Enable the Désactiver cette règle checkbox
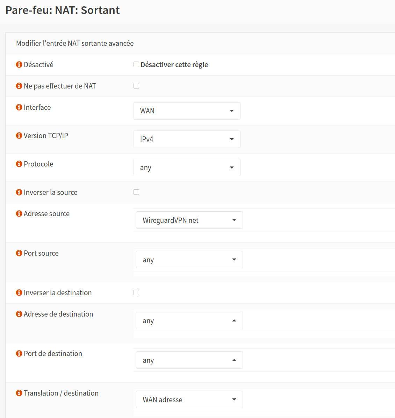The width and height of the screenshot is (395, 418). 136,64
